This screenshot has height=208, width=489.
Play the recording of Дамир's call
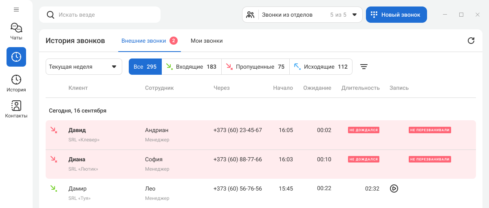click(x=394, y=188)
